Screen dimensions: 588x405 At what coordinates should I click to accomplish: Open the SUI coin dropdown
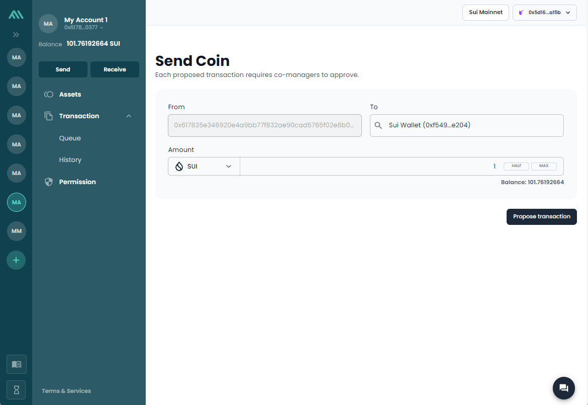pyautogui.click(x=204, y=166)
